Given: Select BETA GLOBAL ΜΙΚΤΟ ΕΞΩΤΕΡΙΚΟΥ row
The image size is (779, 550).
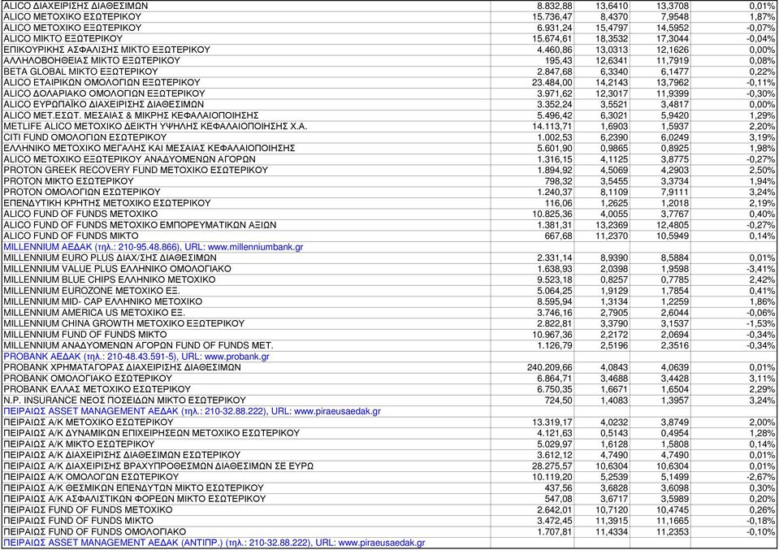Looking at the screenshot, I should point(390,71).
